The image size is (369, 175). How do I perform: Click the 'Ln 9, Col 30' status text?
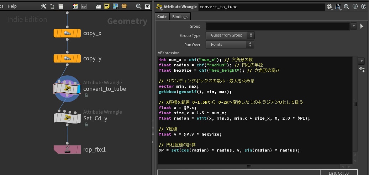tap(339, 173)
